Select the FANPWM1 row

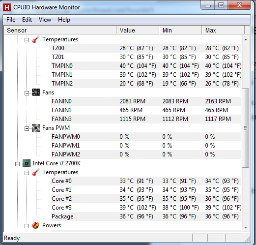pos(146,146)
